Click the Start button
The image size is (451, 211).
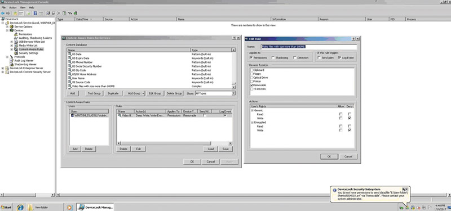(6, 207)
